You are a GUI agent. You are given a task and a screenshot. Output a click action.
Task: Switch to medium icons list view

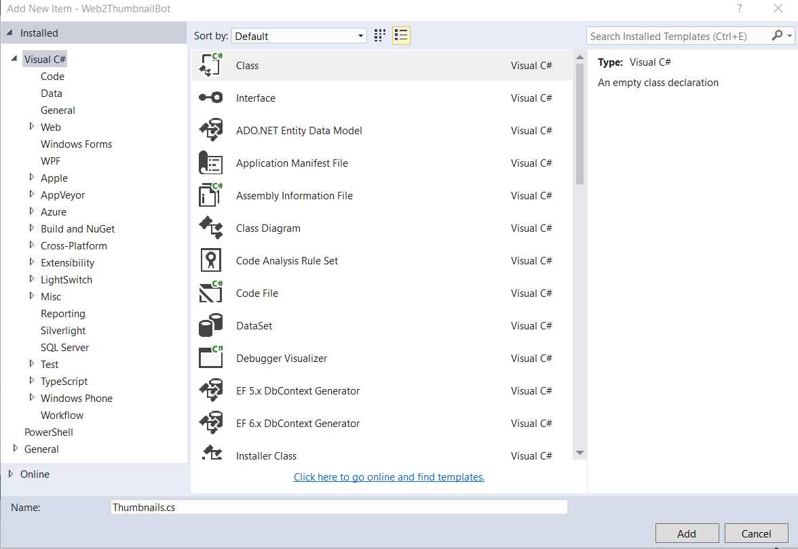400,35
